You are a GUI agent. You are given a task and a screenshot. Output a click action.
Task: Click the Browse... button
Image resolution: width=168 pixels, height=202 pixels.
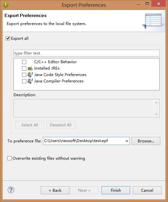coord(146,141)
